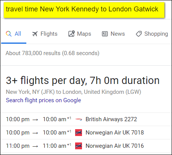
Task: Open the News tab
Action: pyautogui.click(x=113, y=34)
